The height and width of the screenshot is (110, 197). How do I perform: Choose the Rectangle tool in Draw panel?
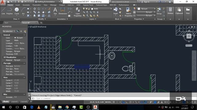click(x=28, y=9)
